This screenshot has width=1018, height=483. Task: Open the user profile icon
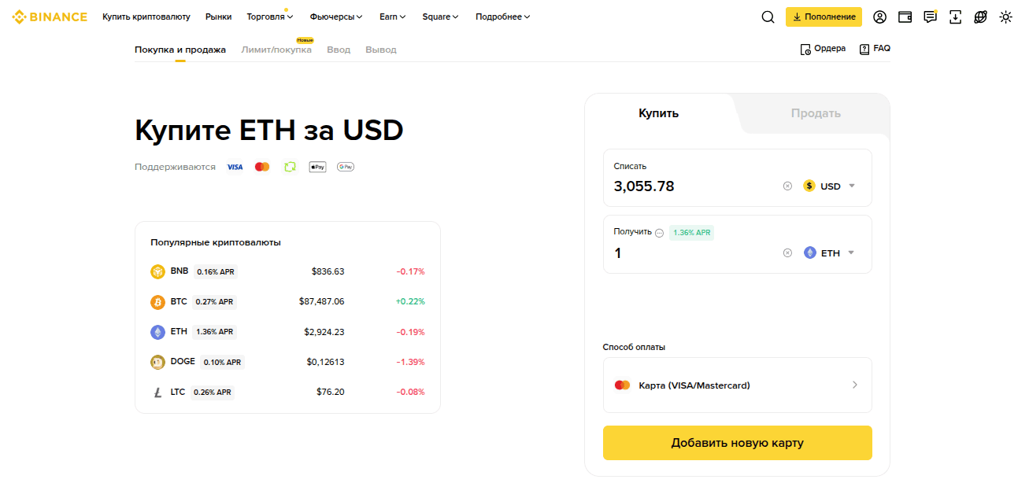879,17
